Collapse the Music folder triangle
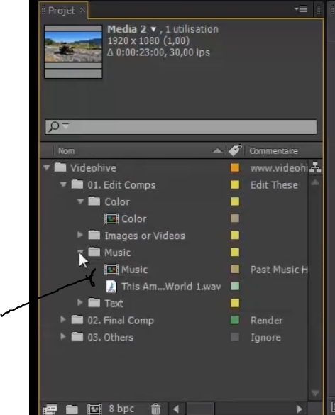The image size is (335, 415). click(80, 251)
